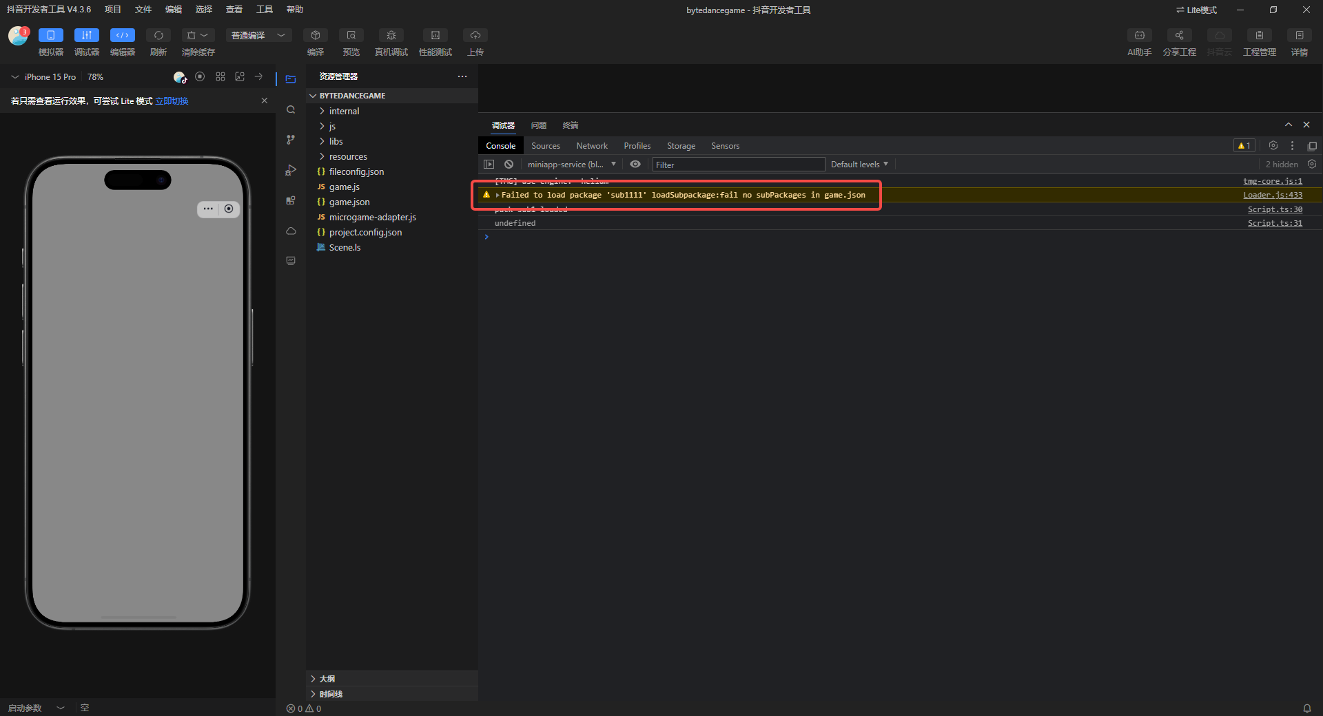Image resolution: width=1323 pixels, height=716 pixels.
Task: Click the right arrow icon in simulator bar
Action: click(258, 77)
